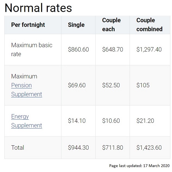Click the $648.70 couple each cell
The height and width of the screenshot is (172, 172).
click(x=113, y=50)
